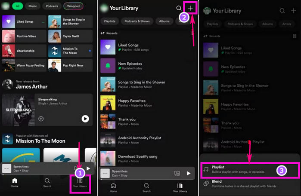This screenshot has width=301, height=196.
Task: Open Pop Right Now tile thumbnail
Action: tap(55, 65)
